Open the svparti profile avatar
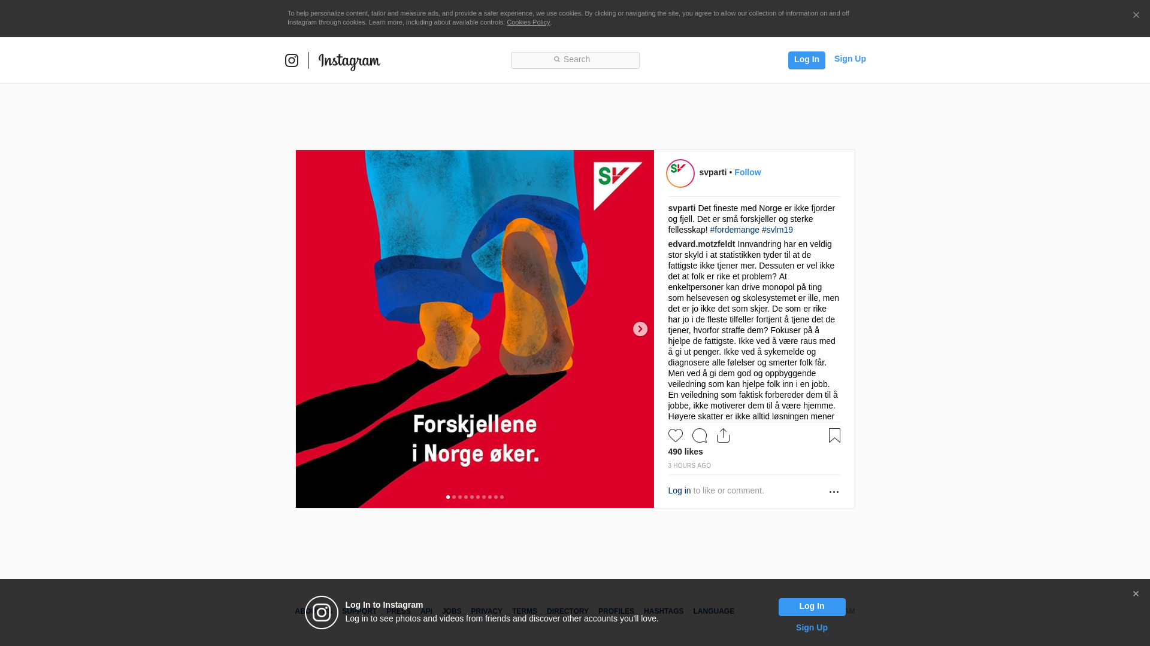This screenshot has height=646, width=1150. pyautogui.click(x=680, y=173)
